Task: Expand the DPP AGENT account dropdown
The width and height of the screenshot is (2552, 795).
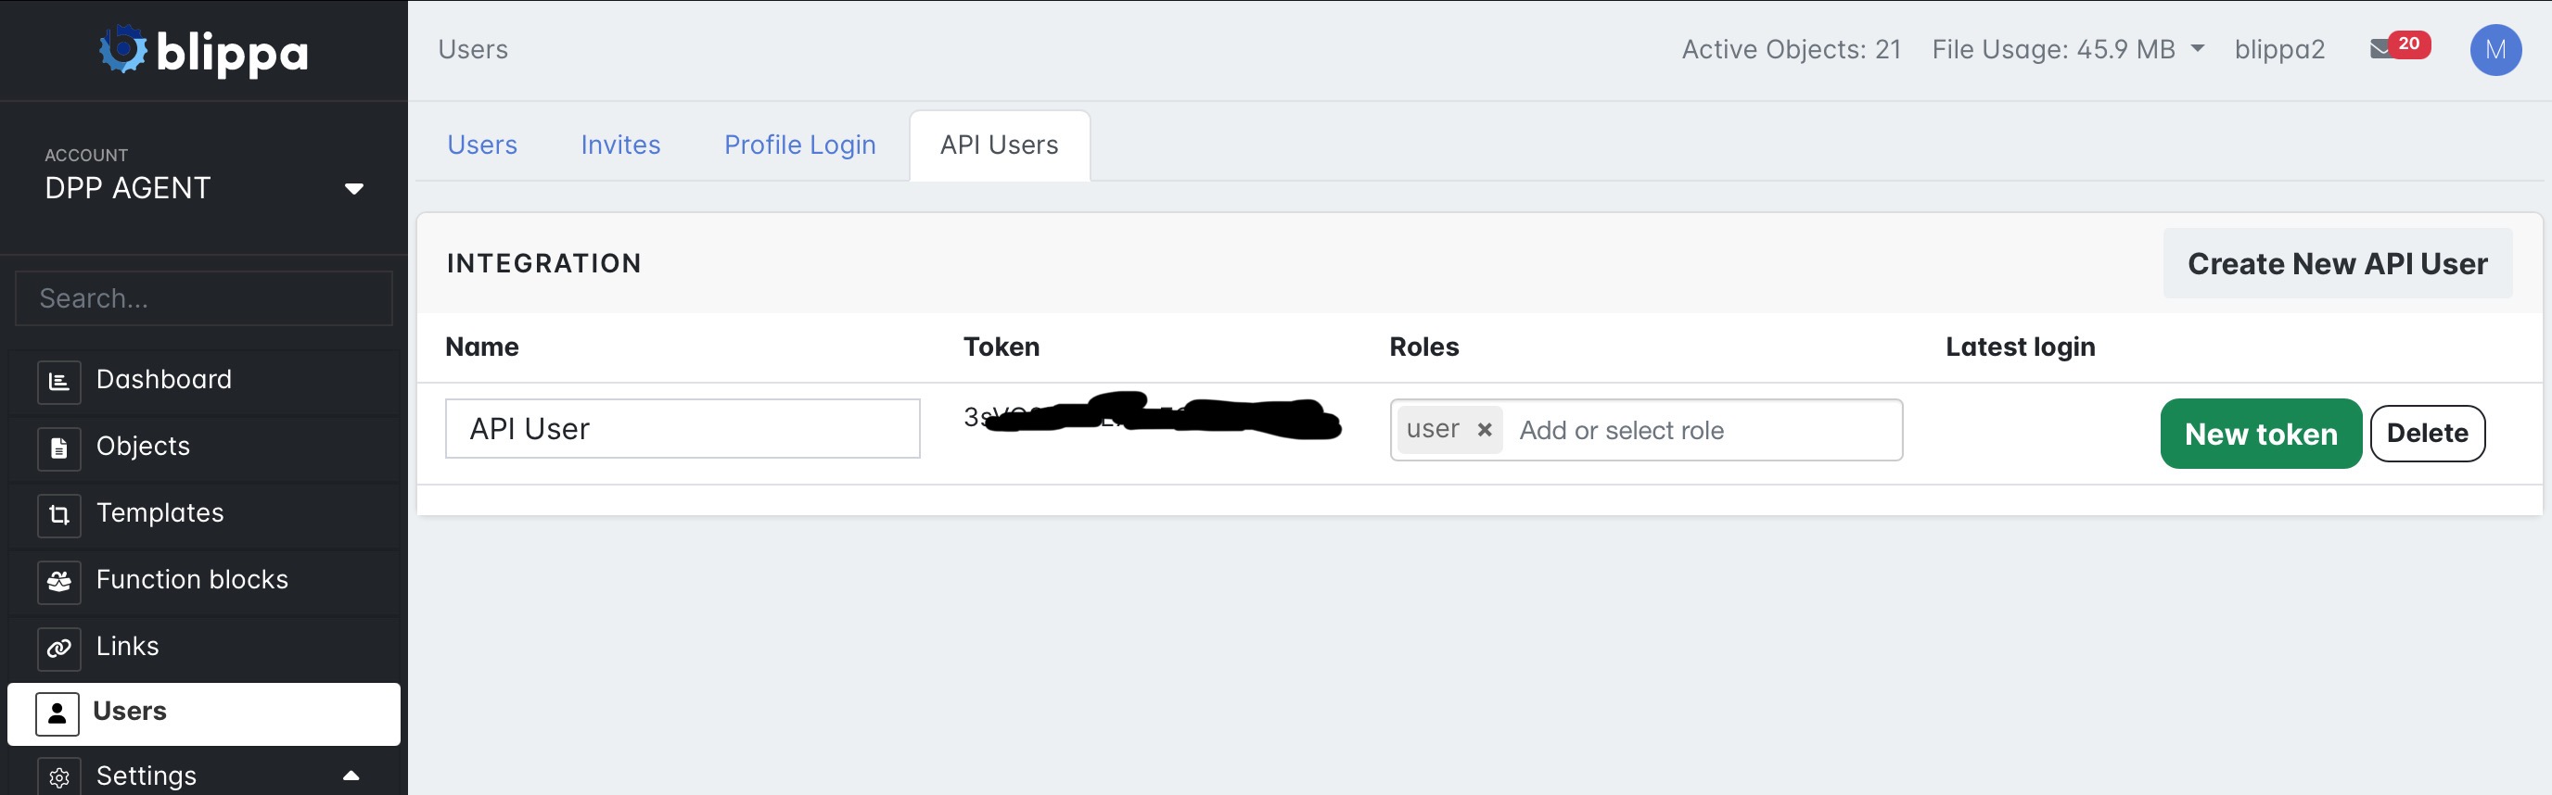Action: [353, 188]
